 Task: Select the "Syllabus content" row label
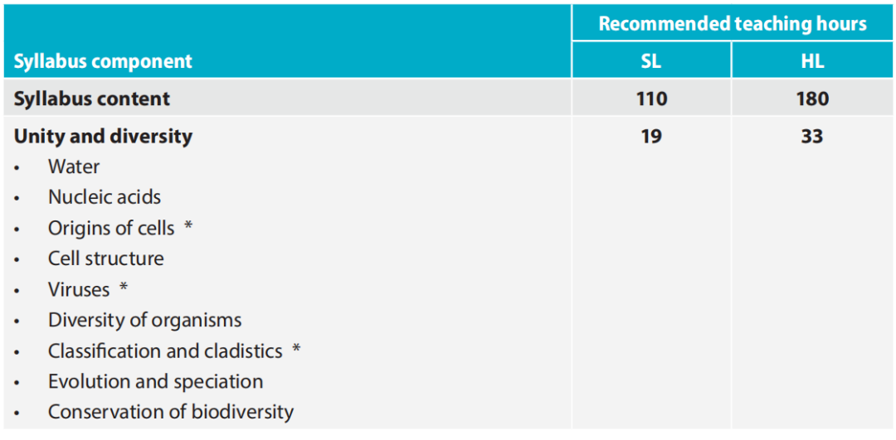[x=92, y=99]
